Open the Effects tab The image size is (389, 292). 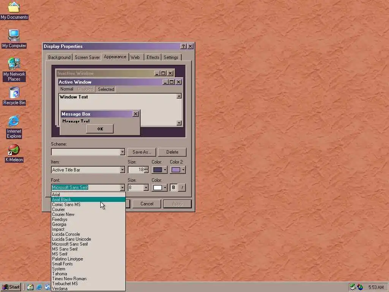[153, 57]
